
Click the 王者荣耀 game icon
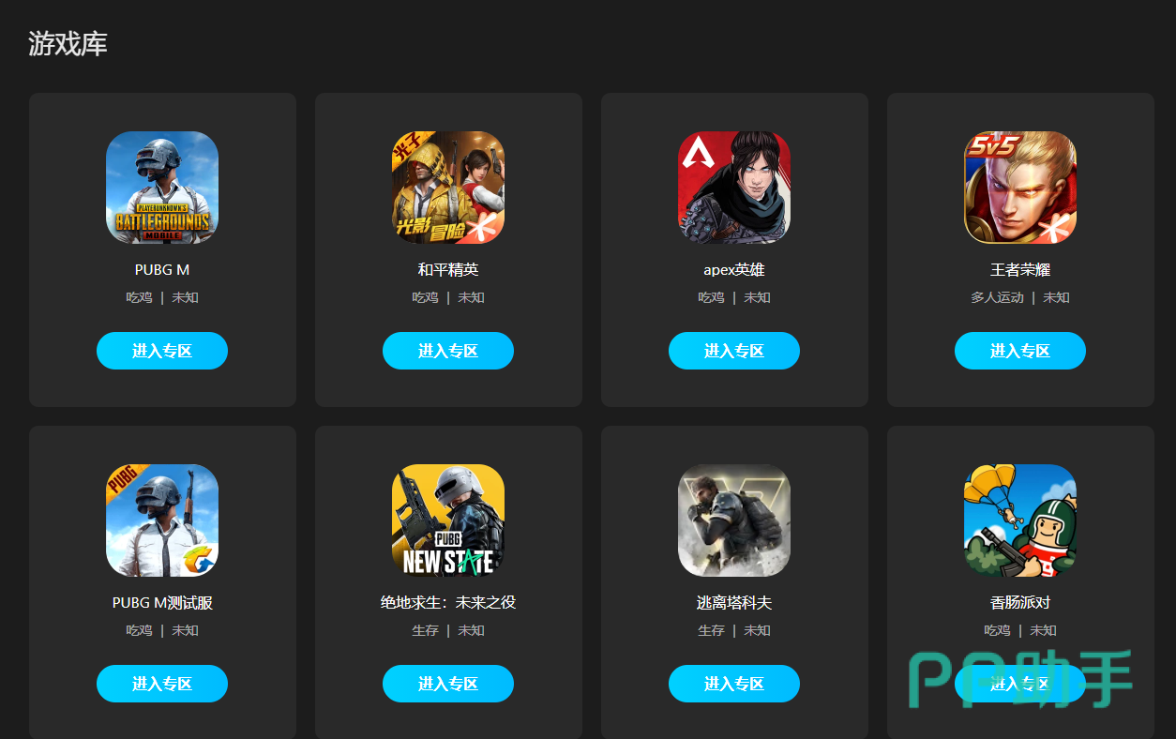click(x=1020, y=187)
